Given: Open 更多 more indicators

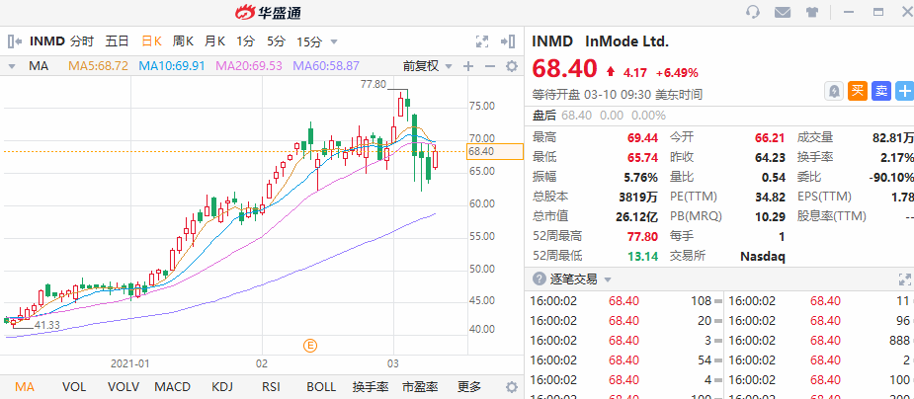Looking at the screenshot, I should coord(469,387).
